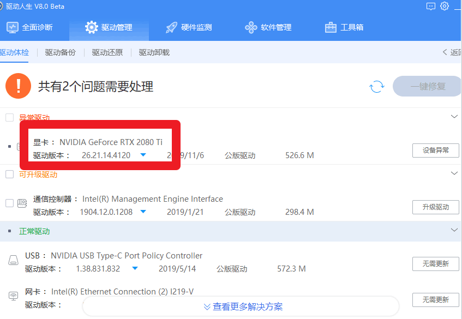Click the 298.4 M size value
The image size is (462, 319).
(x=299, y=212)
